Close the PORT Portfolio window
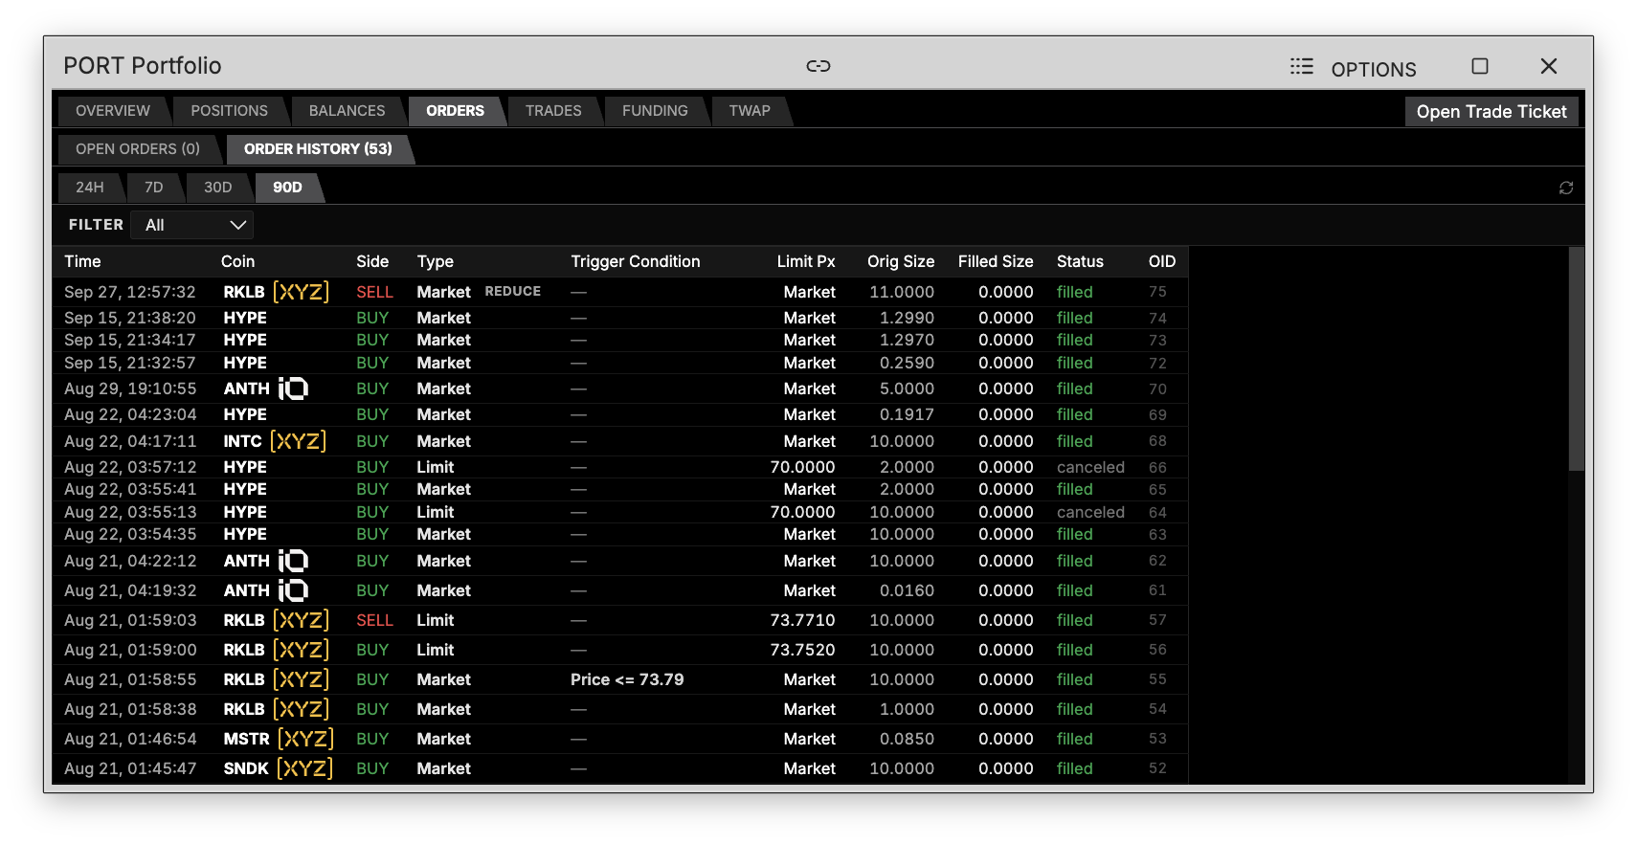The width and height of the screenshot is (1637, 844). pyautogui.click(x=1549, y=66)
